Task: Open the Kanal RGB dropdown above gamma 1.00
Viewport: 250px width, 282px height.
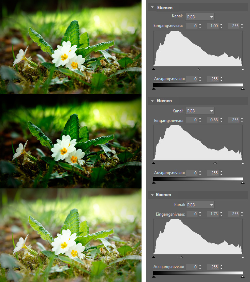Action: point(200,17)
